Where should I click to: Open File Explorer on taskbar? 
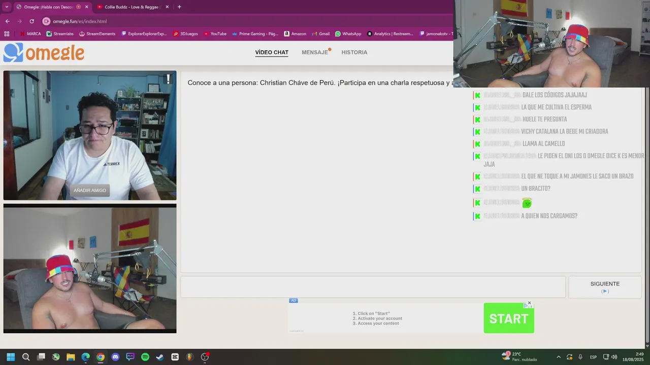(71, 357)
